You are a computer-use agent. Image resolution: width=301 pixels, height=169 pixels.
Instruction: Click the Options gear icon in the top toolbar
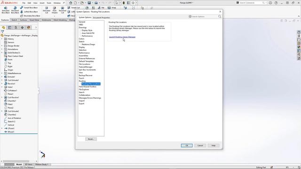pos(133,3)
